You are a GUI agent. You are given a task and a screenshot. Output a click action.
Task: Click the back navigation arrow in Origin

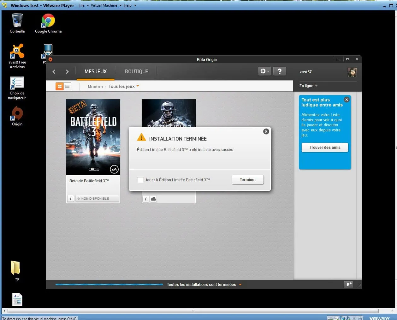point(54,72)
